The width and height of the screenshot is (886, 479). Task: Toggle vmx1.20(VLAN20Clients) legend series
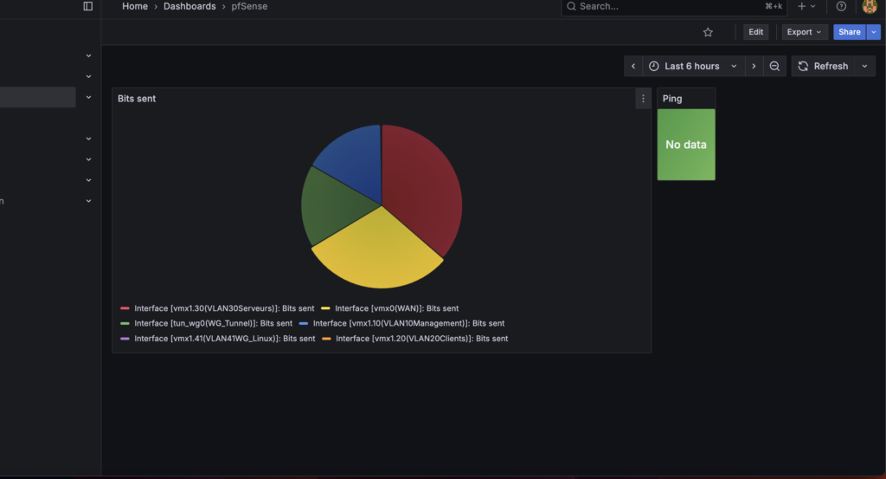(x=421, y=339)
